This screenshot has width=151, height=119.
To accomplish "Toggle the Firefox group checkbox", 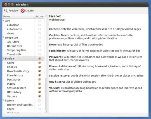I will [x=39, y=58].
